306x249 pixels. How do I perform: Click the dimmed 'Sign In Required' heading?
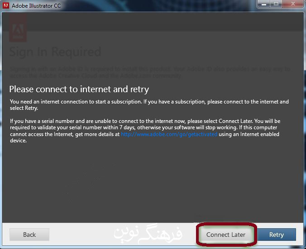[55, 52]
